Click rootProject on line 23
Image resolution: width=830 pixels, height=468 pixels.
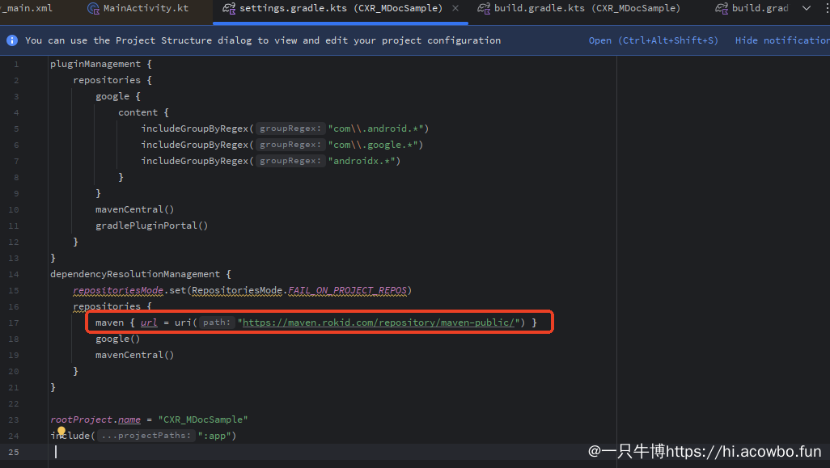[81, 420]
